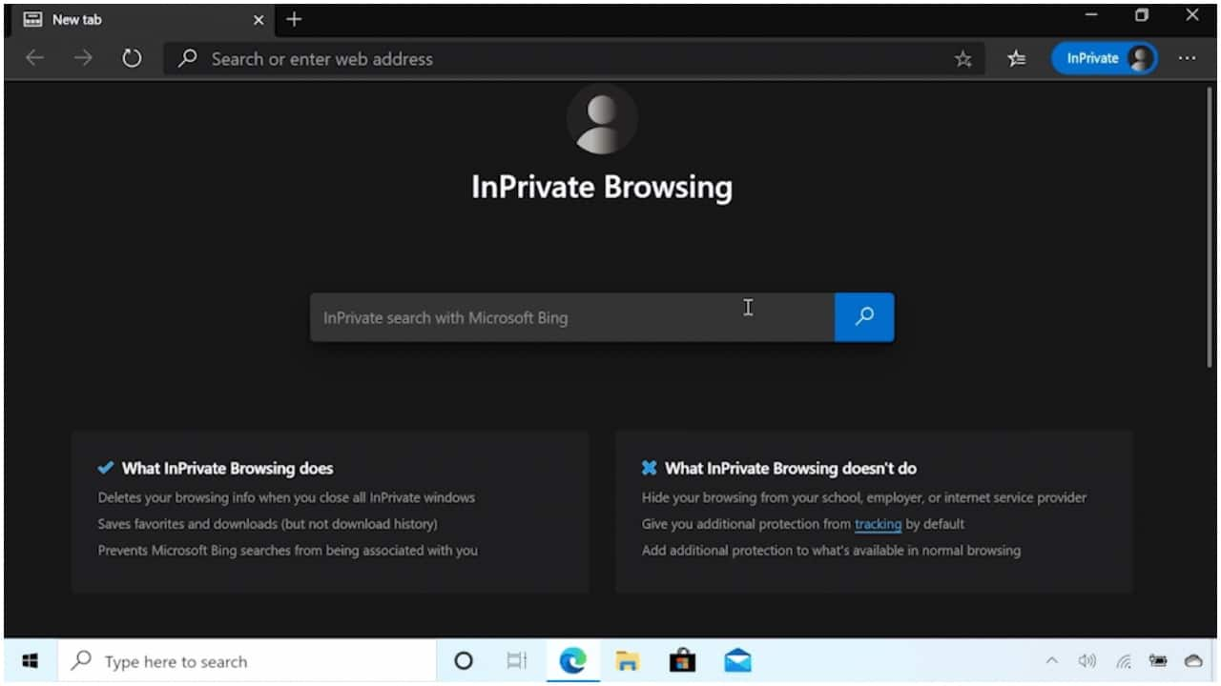Click the address bar search magnifier icon
1221x686 pixels.
pos(189,58)
